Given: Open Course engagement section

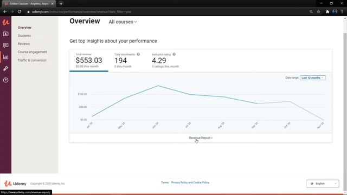Looking at the screenshot, I should 33,52.
